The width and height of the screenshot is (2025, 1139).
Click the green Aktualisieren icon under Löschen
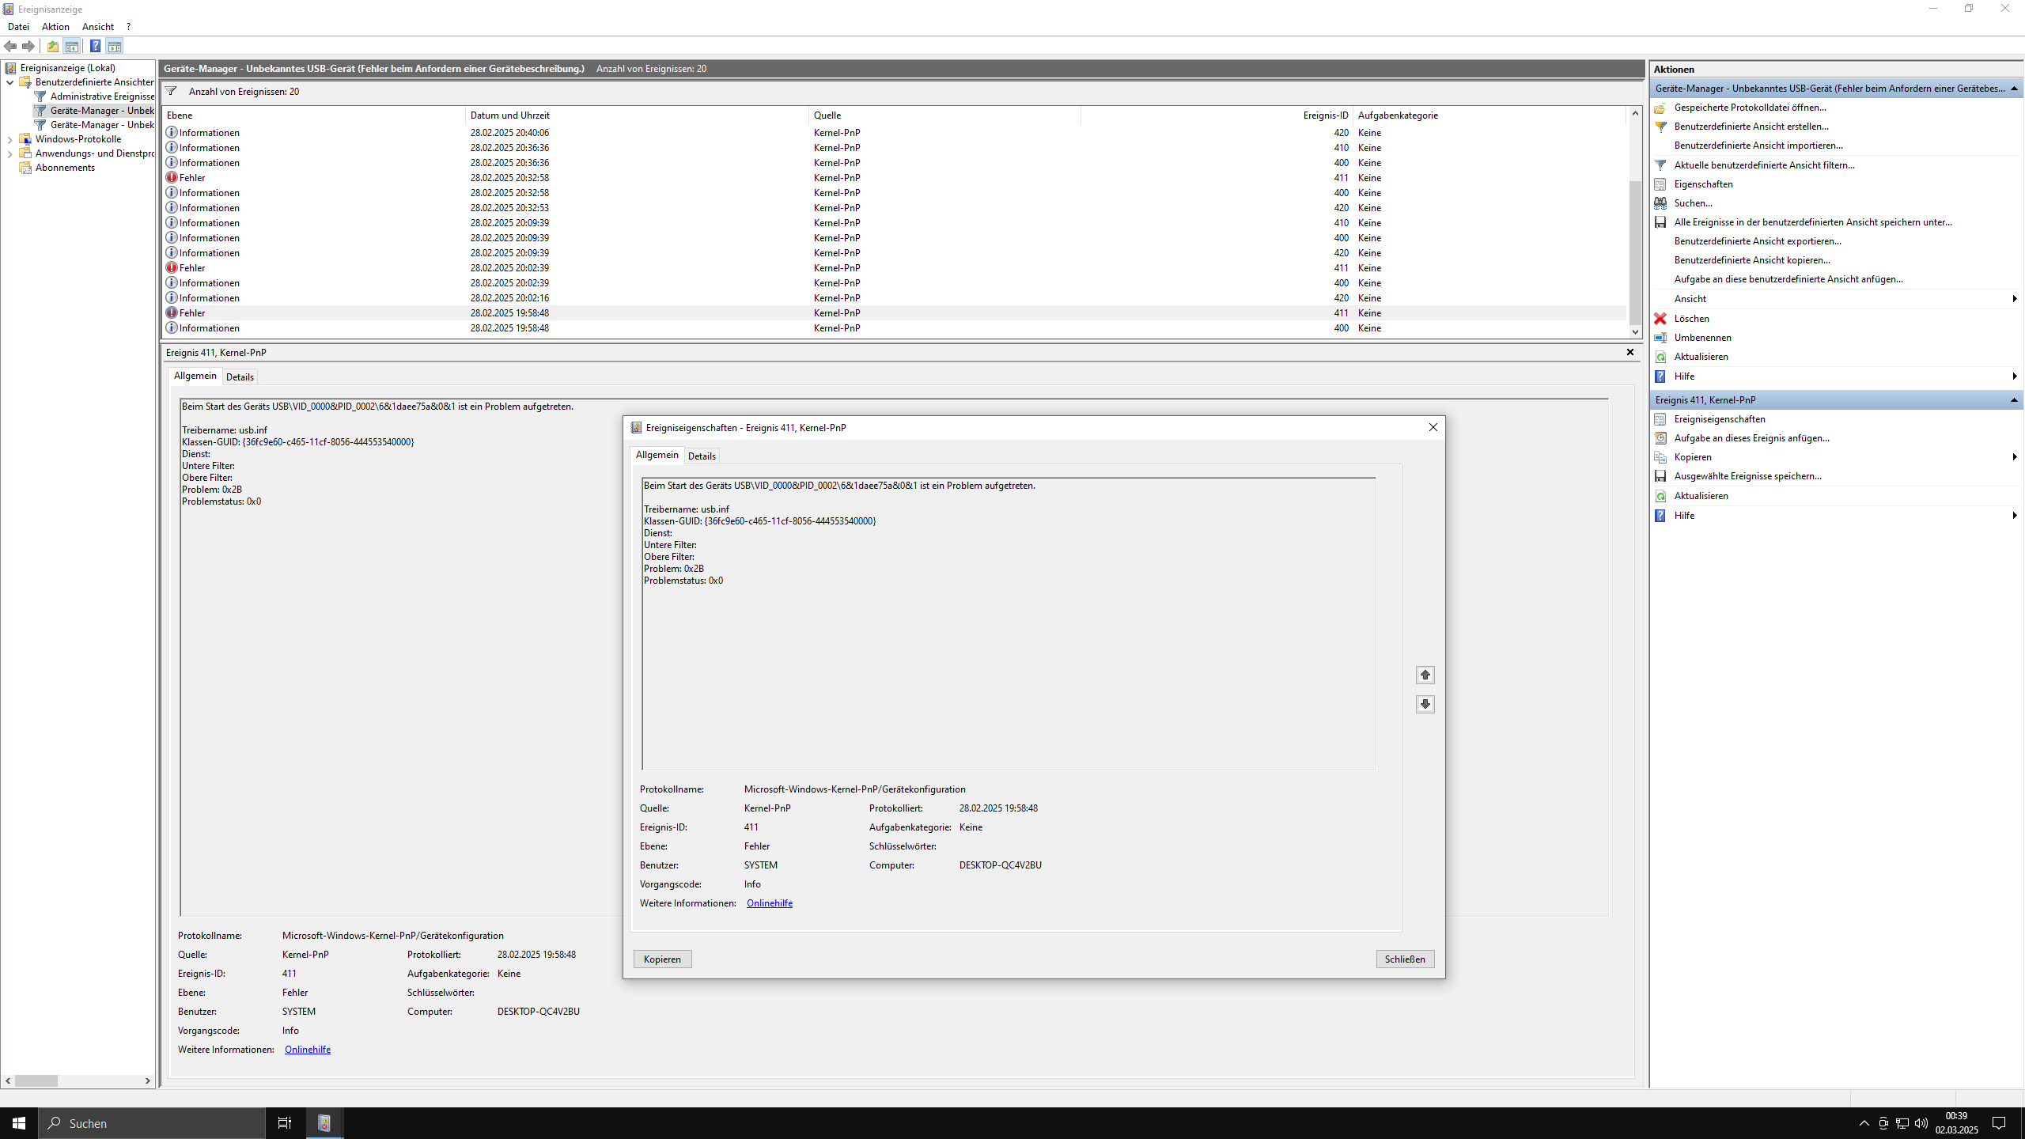(x=1660, y=357)
